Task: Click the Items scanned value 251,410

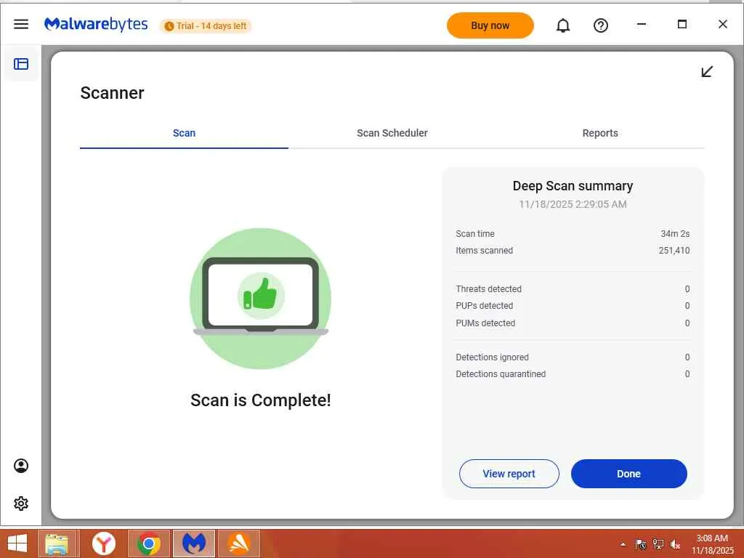Action: (674, 251)
